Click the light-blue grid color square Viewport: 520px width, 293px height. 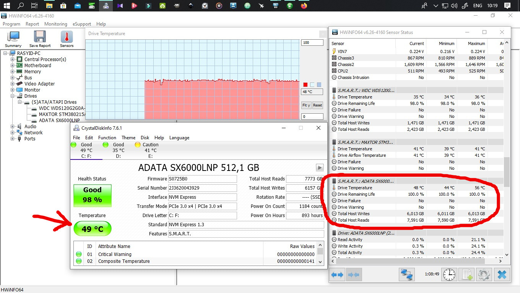pyautogui.click(x=319, y=85)
